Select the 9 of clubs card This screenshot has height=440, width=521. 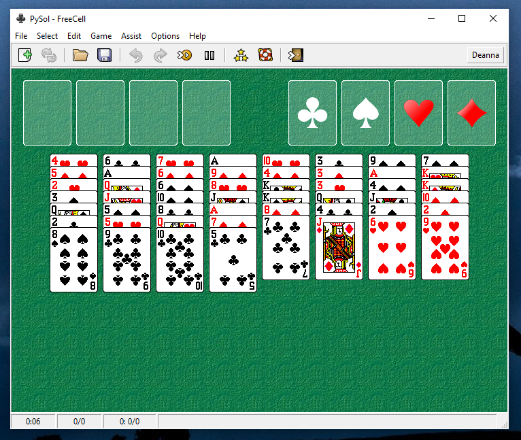tap(127, 260)
